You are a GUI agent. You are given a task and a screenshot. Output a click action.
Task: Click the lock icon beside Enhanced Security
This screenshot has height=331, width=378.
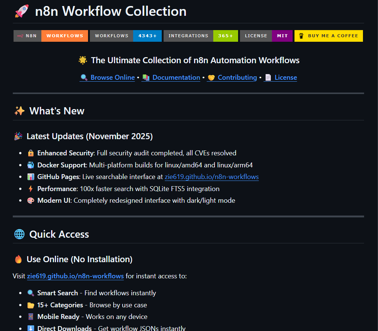coord(30,153)
